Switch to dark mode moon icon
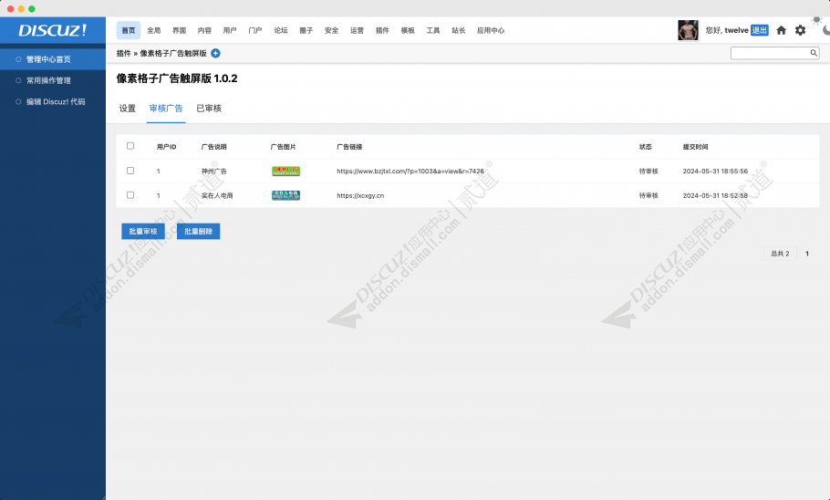 pos(825,29)
